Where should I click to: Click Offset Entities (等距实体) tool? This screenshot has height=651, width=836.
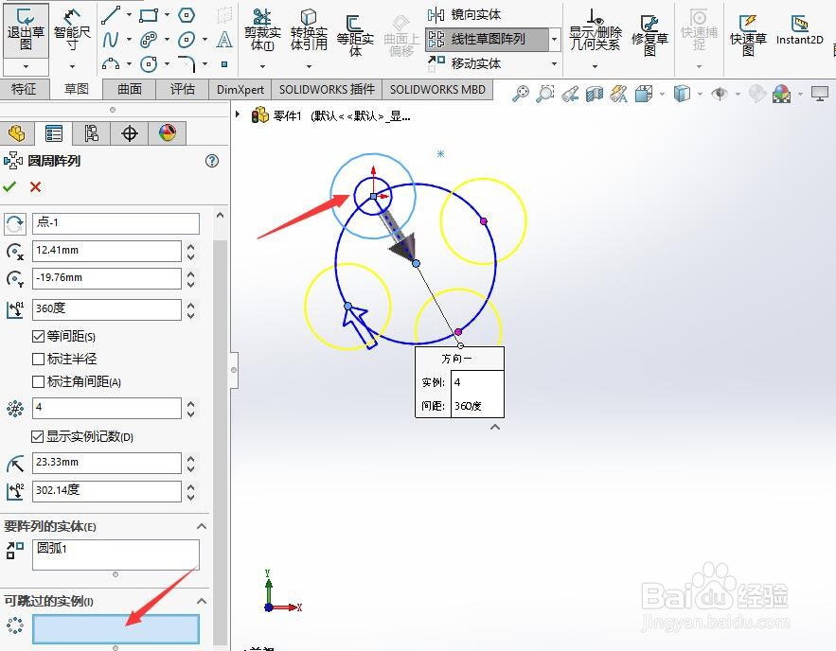point(355,35)
